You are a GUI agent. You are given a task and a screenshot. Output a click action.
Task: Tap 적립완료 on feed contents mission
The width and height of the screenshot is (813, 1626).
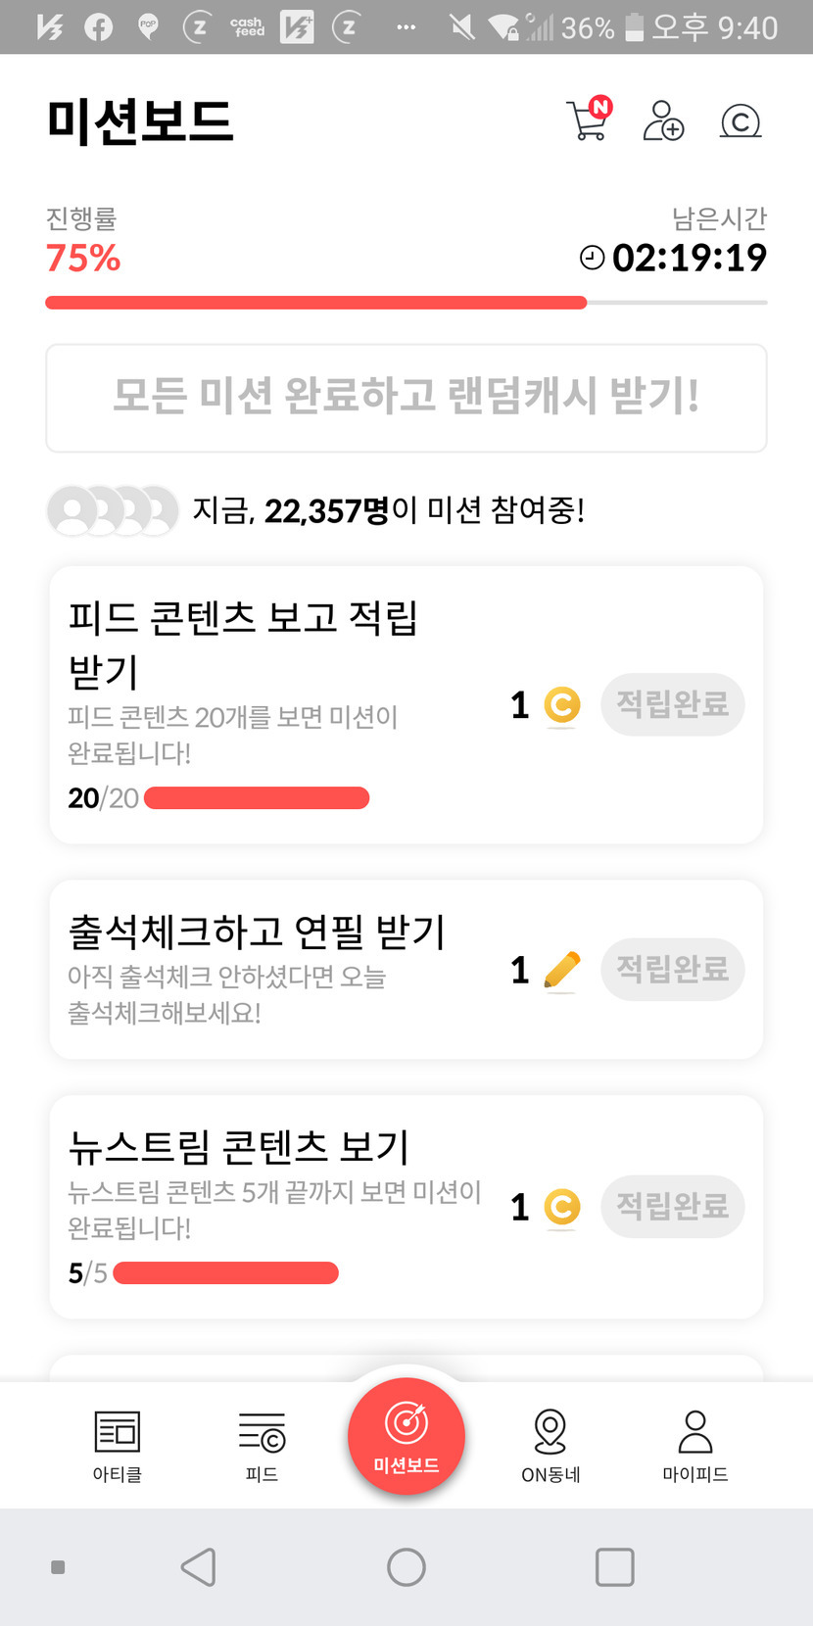(x=673, y=704)
